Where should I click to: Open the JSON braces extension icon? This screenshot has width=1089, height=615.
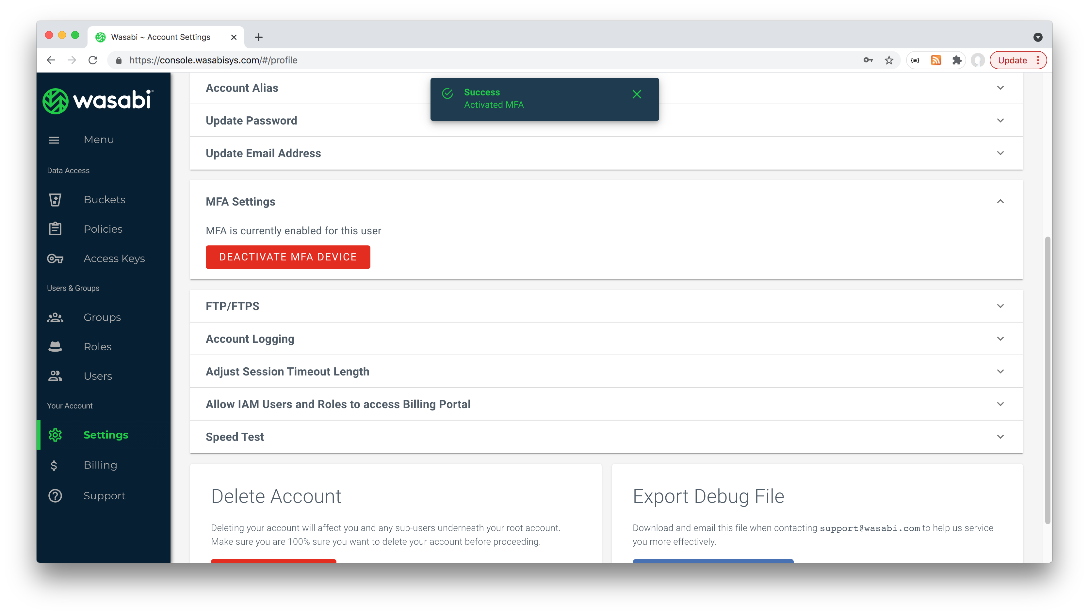coord(915,60)
